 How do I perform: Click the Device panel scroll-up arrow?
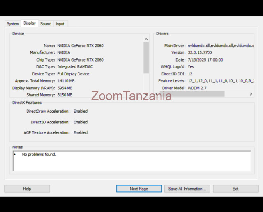tap(146, 39)
